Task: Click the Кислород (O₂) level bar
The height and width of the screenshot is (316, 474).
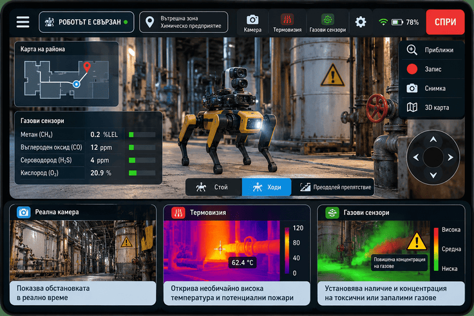Action: (142, 173)
